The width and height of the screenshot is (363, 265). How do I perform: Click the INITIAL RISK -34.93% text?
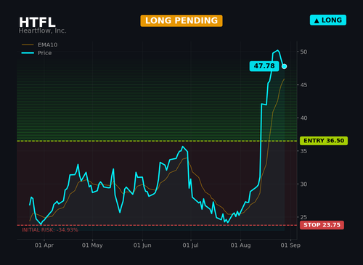pyautogui.click(x=50, y=230)
